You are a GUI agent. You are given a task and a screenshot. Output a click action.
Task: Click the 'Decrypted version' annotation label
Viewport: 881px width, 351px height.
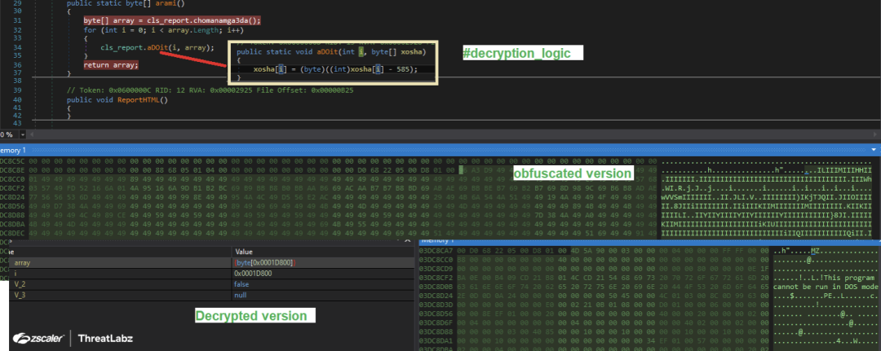pyautogui.click(x=250, y=315)
